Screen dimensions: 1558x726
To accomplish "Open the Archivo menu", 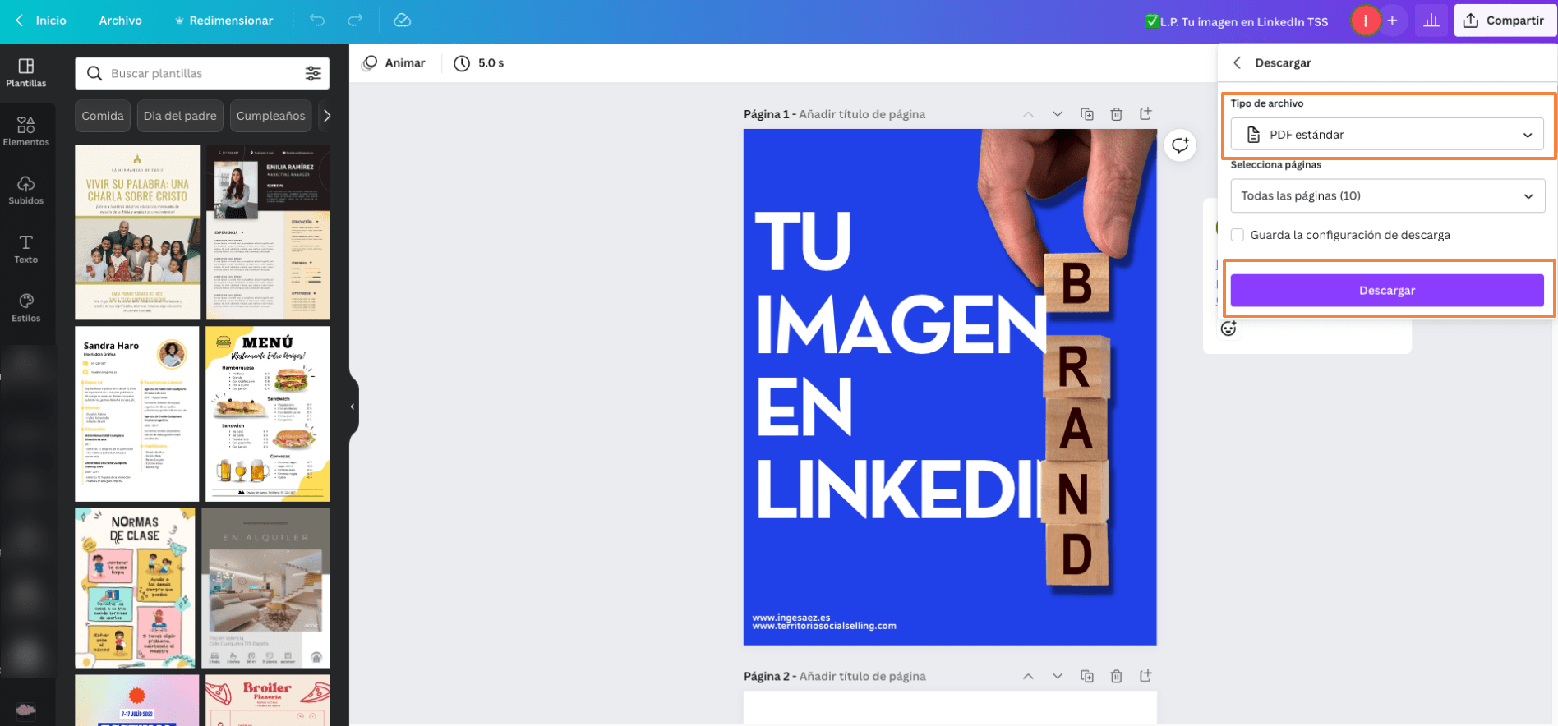I will tap(121, 21).
